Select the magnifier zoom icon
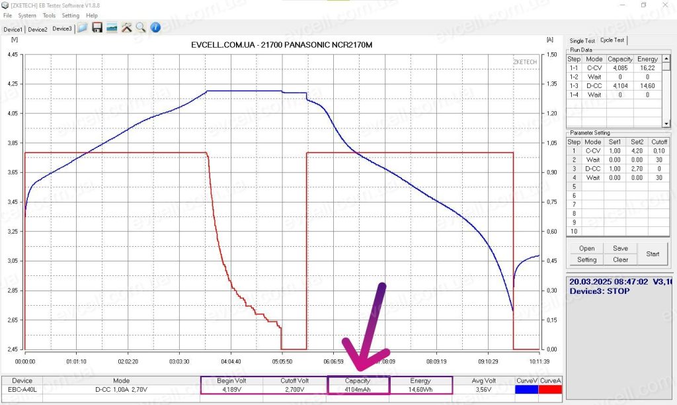This screenshot has width=677, height=405. point(140,28)
